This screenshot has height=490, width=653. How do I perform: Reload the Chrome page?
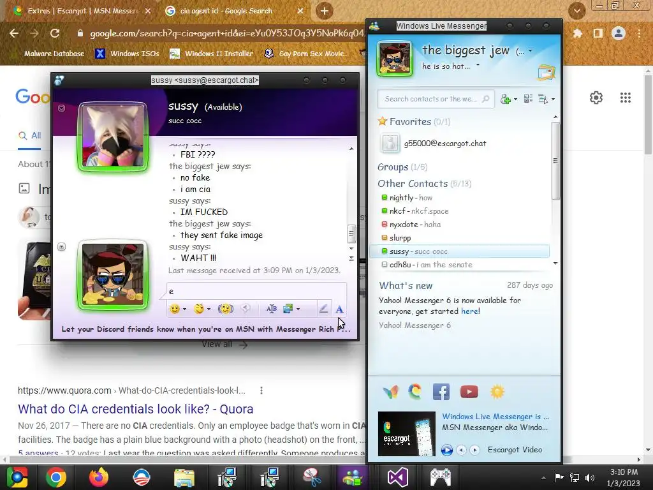point(55,33)
